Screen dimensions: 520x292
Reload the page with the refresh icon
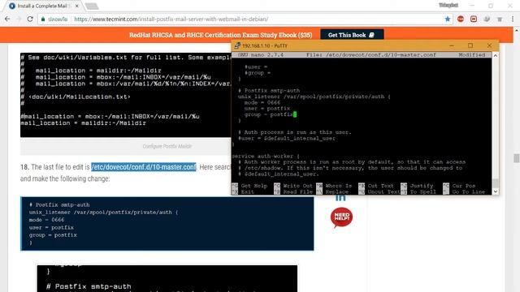pos(30,19)
